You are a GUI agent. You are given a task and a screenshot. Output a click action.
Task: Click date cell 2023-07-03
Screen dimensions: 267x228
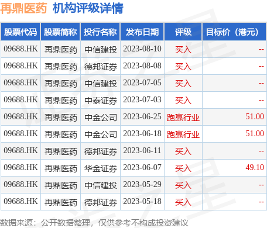click(x=142, y=99)
